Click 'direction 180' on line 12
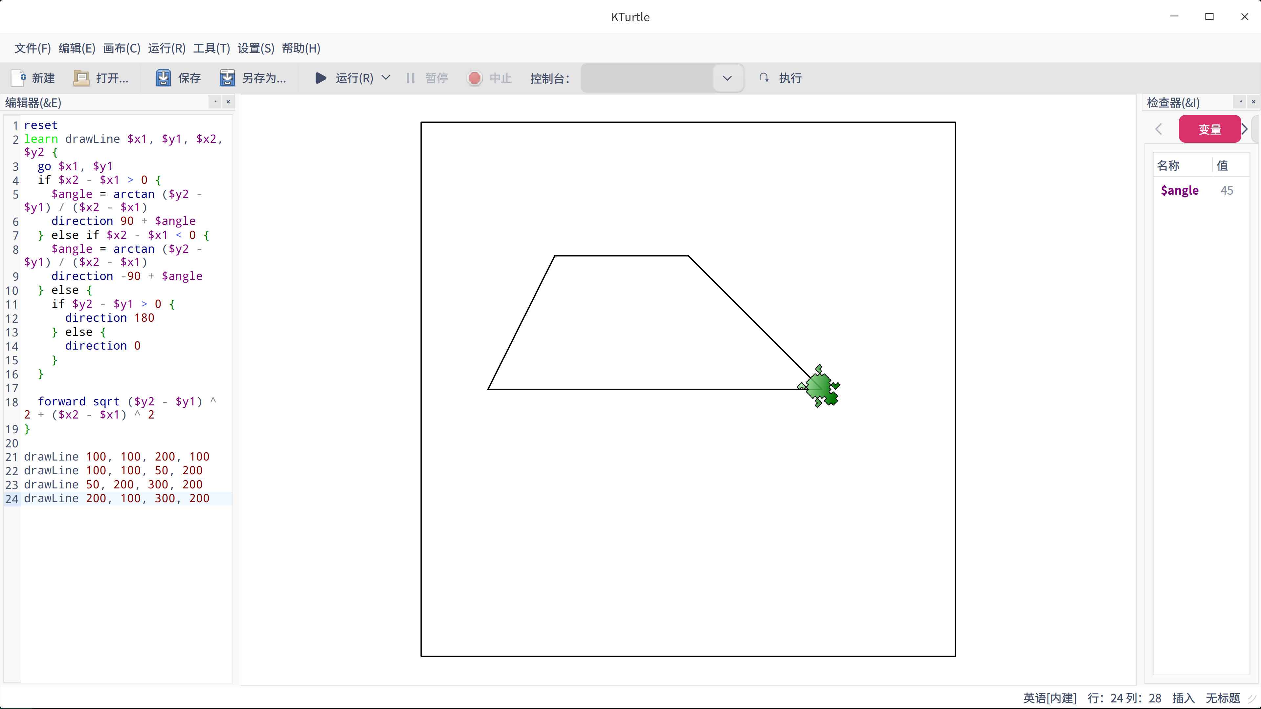This screenshot has height=709, width=1261. pos(110,318)
